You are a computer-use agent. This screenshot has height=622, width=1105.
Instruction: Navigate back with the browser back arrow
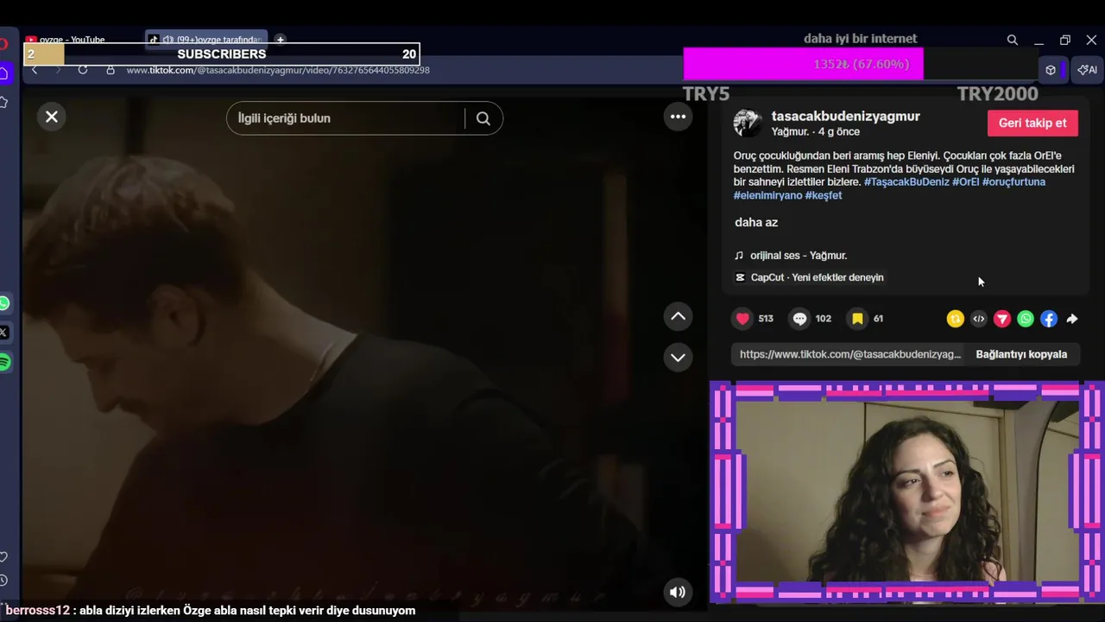(x=35, y=70)
